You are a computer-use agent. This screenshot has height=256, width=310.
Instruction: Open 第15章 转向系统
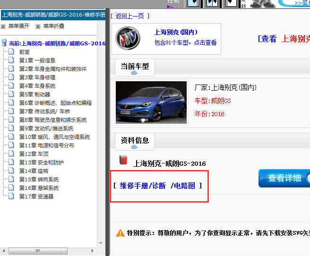point(39,179)
